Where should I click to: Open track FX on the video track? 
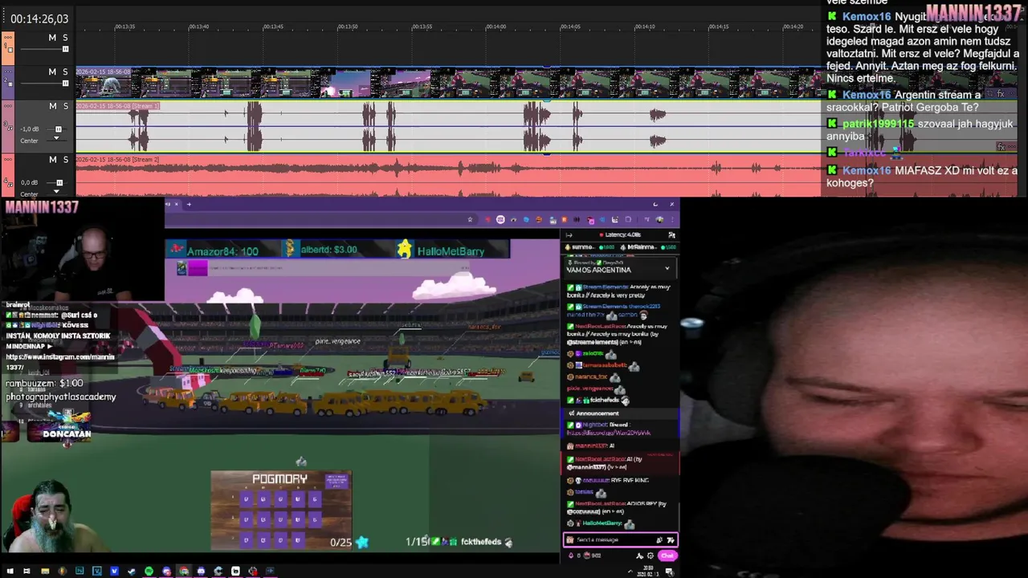[1001, 94]
